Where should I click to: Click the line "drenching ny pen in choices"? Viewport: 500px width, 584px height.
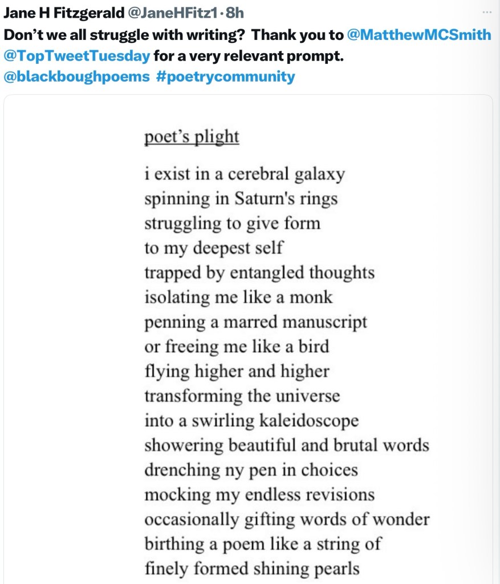(x=251, y=470)
